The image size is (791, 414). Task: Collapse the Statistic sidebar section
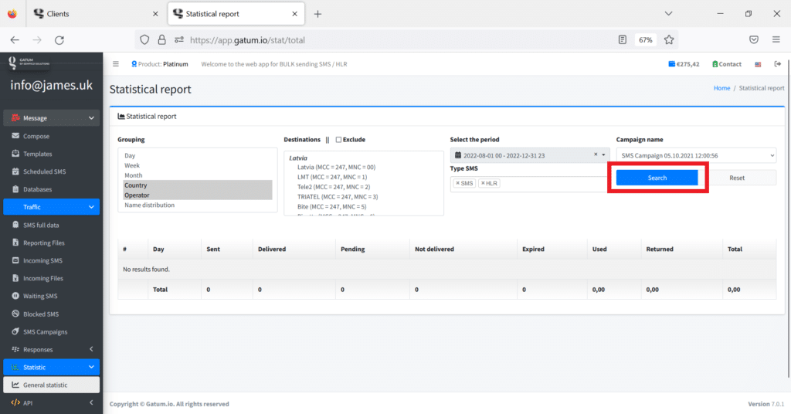coord(52,367)
